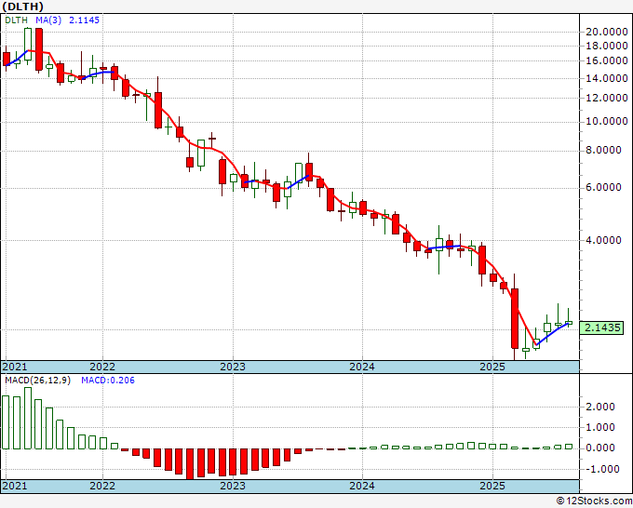633x508 pixels.
Task: Click the 2.1145 moving average value
Action: [x=85, y=20]
